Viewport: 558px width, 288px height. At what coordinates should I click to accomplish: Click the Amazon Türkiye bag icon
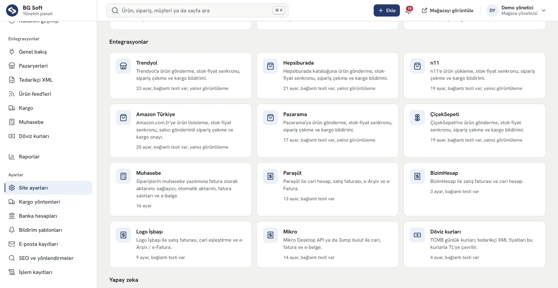[x=123, y=118]
